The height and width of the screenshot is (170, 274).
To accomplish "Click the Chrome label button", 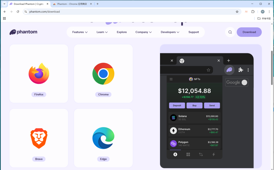I will coord(103,94).
